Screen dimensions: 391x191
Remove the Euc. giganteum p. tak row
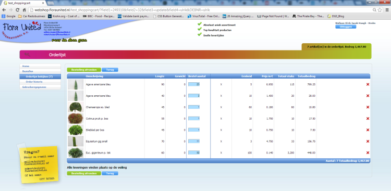[x=368, y=152]
